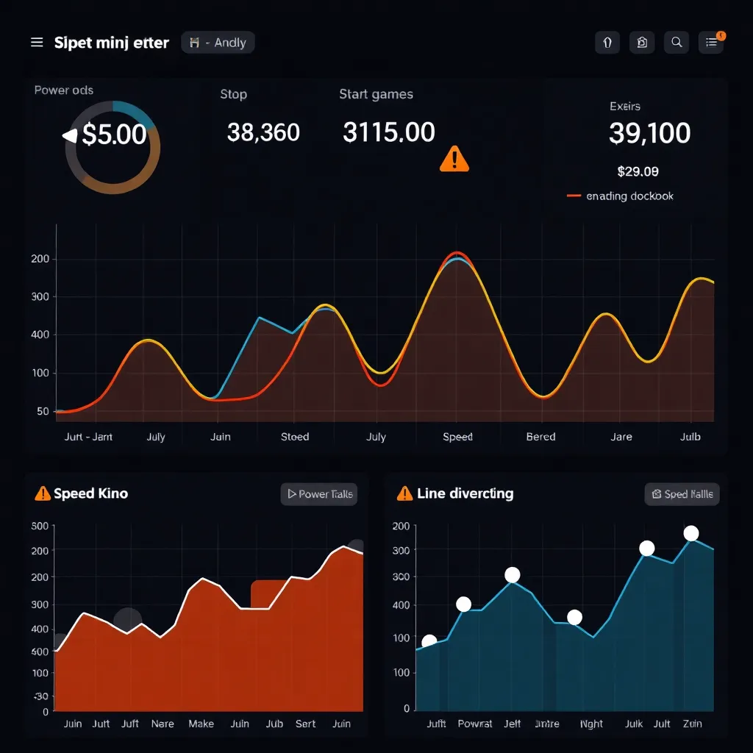Click the clipboard icon in top toolbar

pyautogui.click(x=641, y=43)
